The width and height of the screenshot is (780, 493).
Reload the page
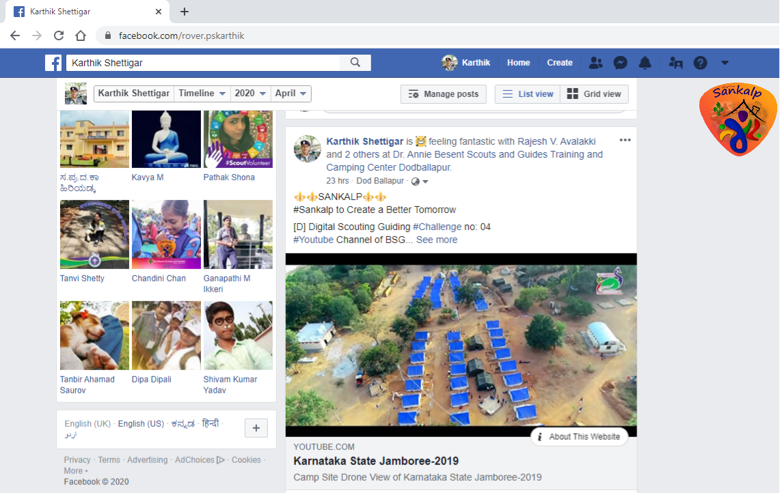coord(59,36)
